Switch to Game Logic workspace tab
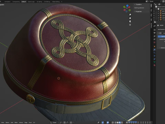Image resolution: width=165 pixels, height=124 pixels. point(31,2)
